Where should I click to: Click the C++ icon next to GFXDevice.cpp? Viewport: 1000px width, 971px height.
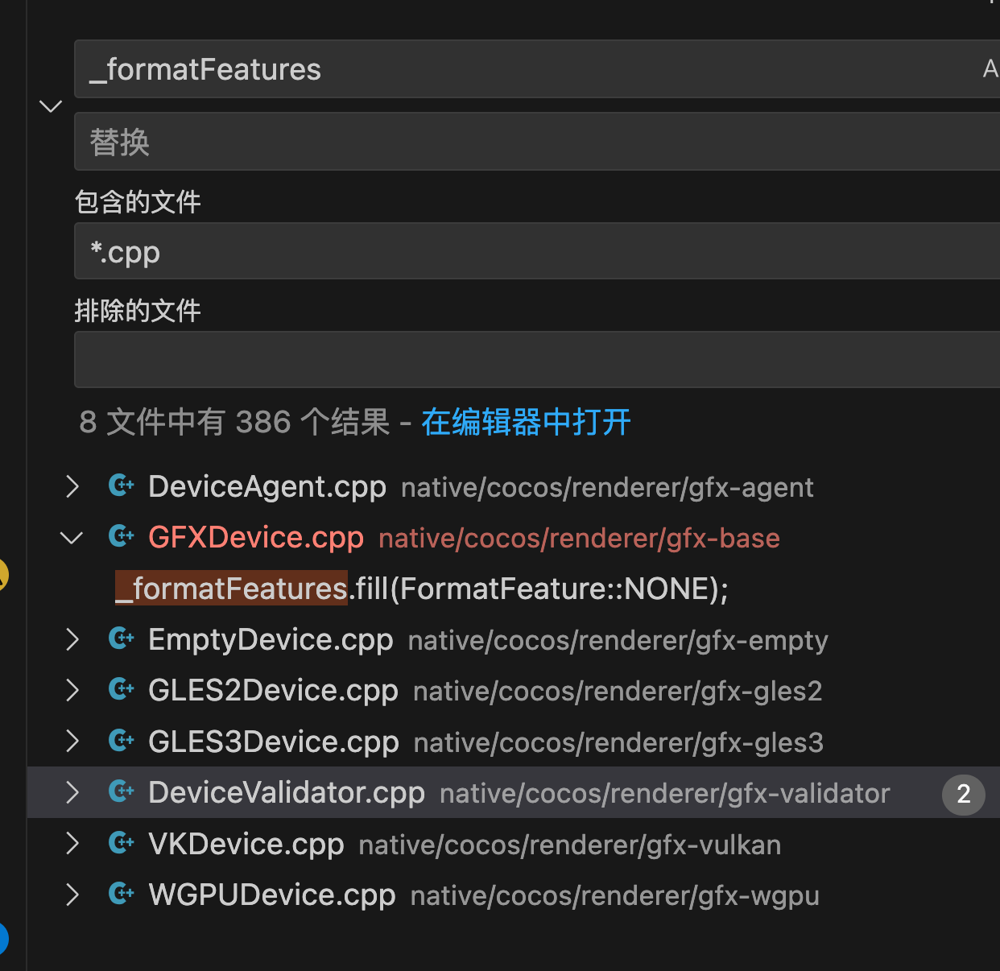coord(122,536)
